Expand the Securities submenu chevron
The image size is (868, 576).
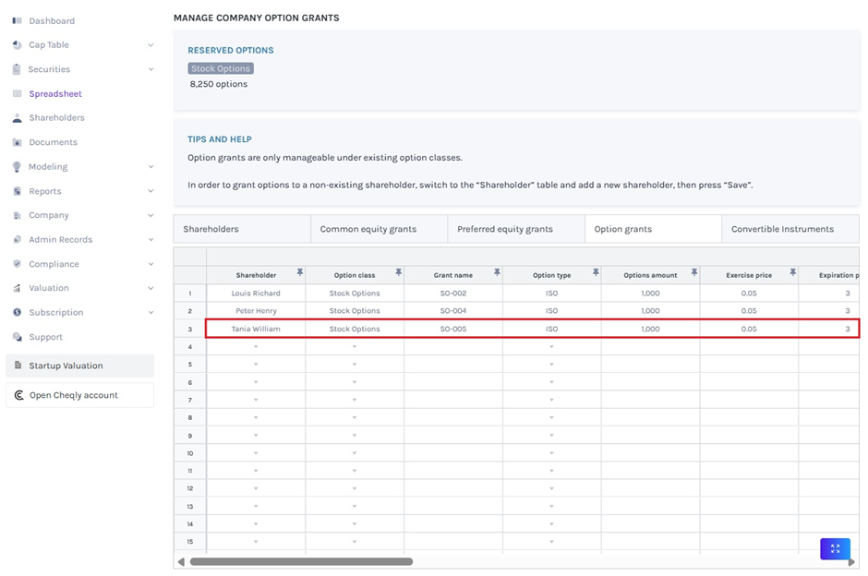[151, 69]
